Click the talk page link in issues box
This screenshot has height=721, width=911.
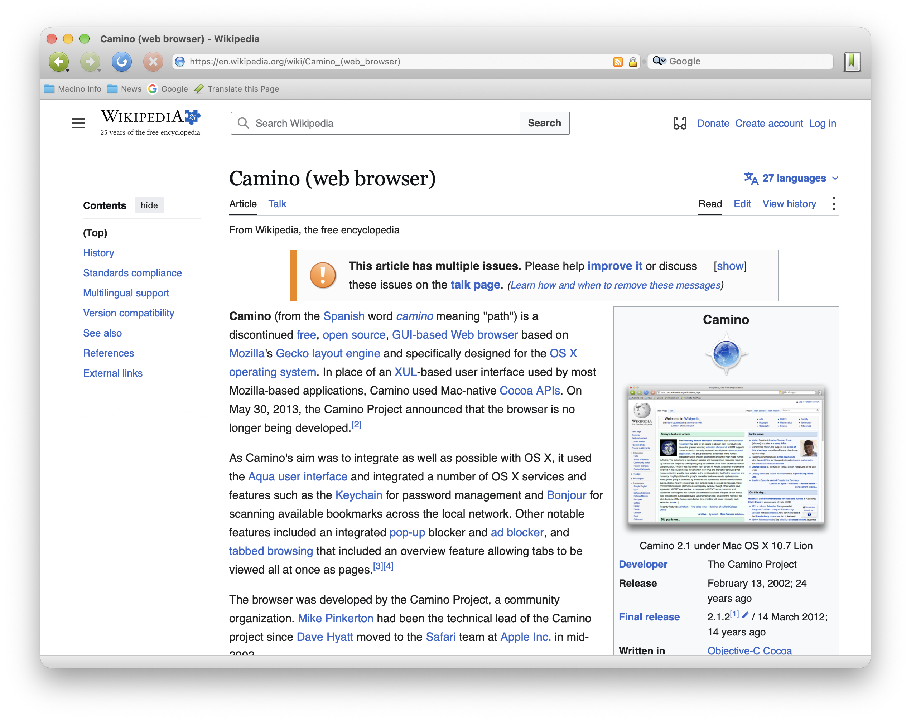tap(475, 285)
